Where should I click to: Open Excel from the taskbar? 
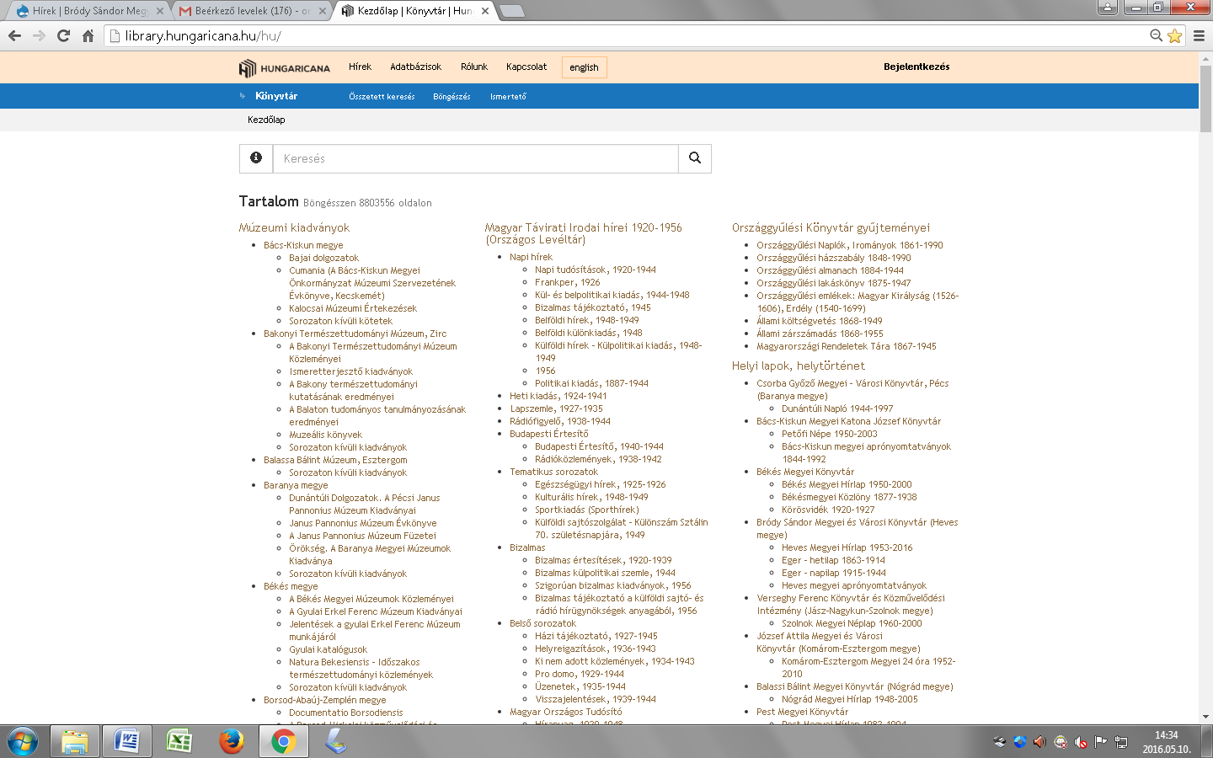pos(179,741)
